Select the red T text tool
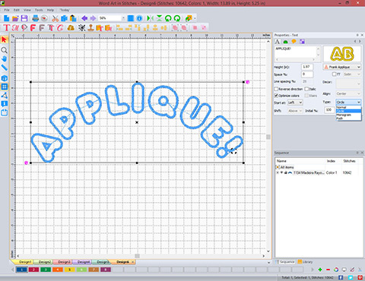Image resolution: width=365 pixels, height=281 pixels. tap(6, 27)
